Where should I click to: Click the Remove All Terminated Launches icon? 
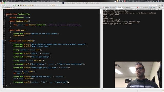click(142, 7)
